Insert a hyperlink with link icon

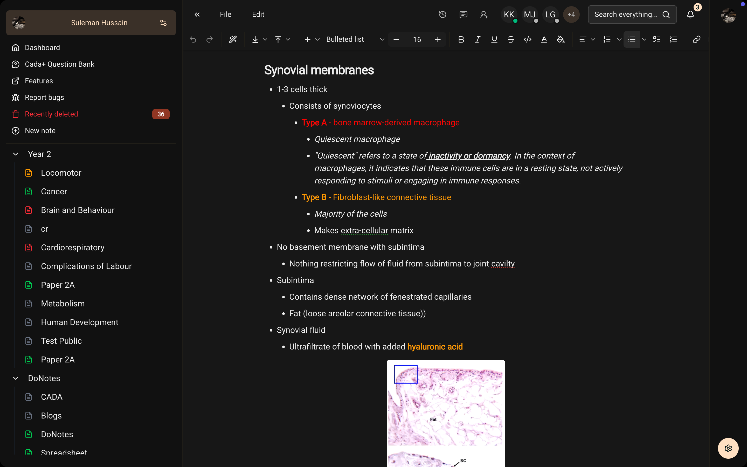696,39
